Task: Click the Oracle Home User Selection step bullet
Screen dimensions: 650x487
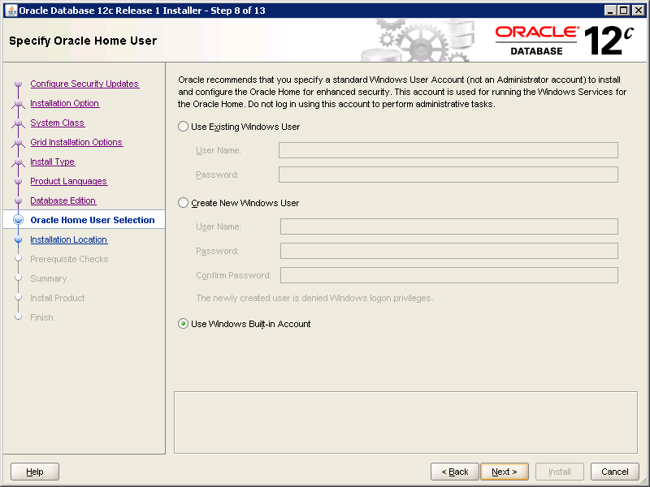Action: pos(18,220)
